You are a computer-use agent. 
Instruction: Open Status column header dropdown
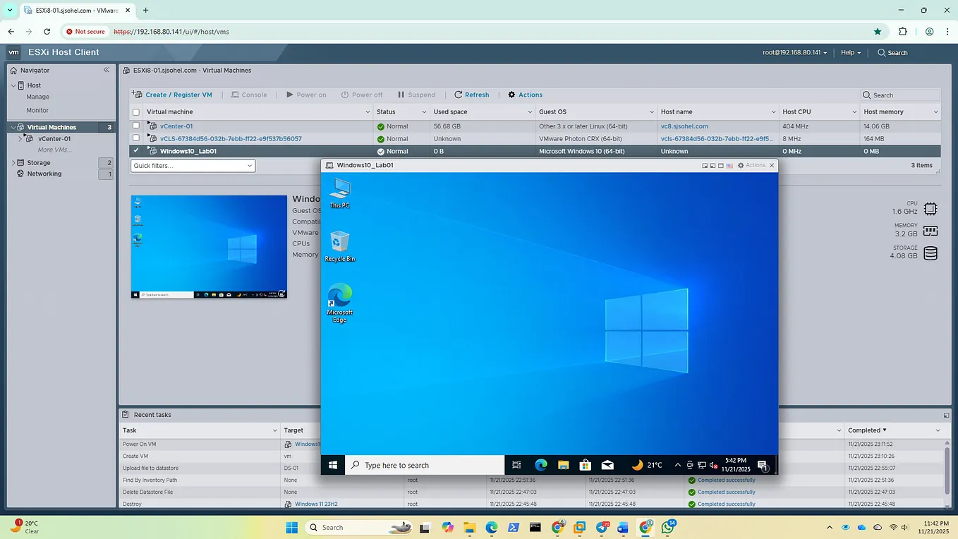pos(425,111)
